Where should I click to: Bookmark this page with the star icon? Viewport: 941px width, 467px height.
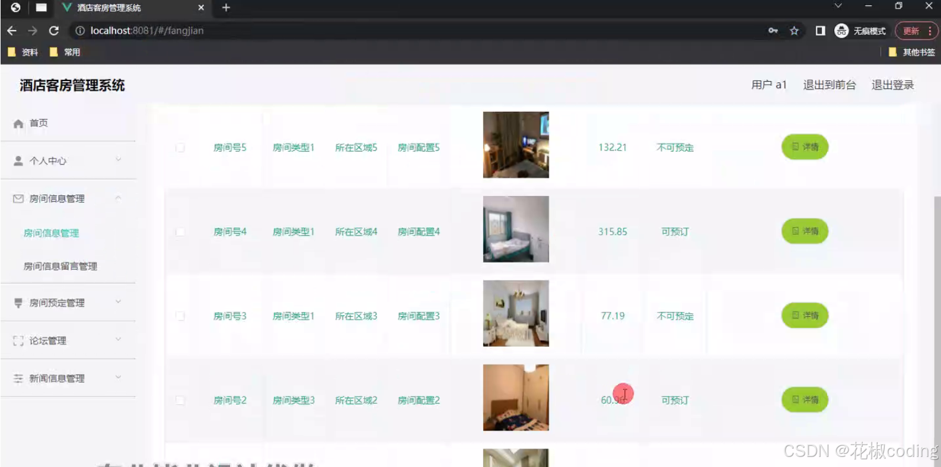pyautogui.click(x=794, y=31)
